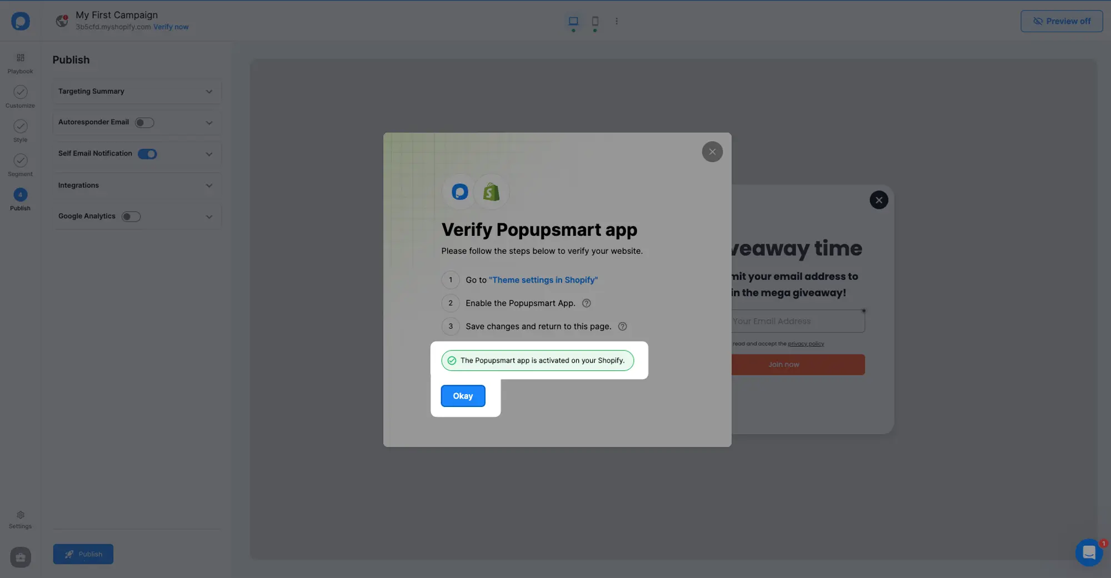
Task: Click the Okay button
Action: pos(463,396)
